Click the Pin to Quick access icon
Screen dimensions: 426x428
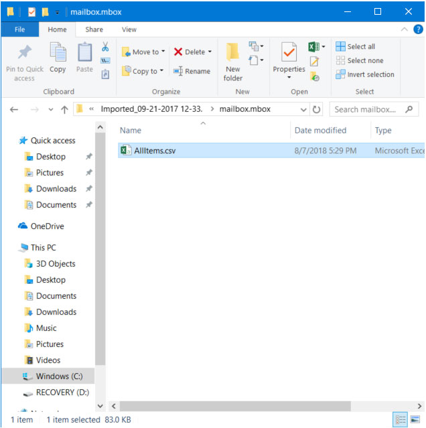click(25, 52)
